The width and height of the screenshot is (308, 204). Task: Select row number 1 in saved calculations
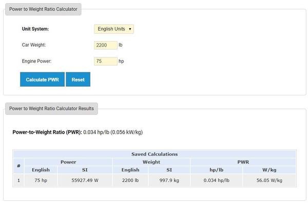coord(18,180)
